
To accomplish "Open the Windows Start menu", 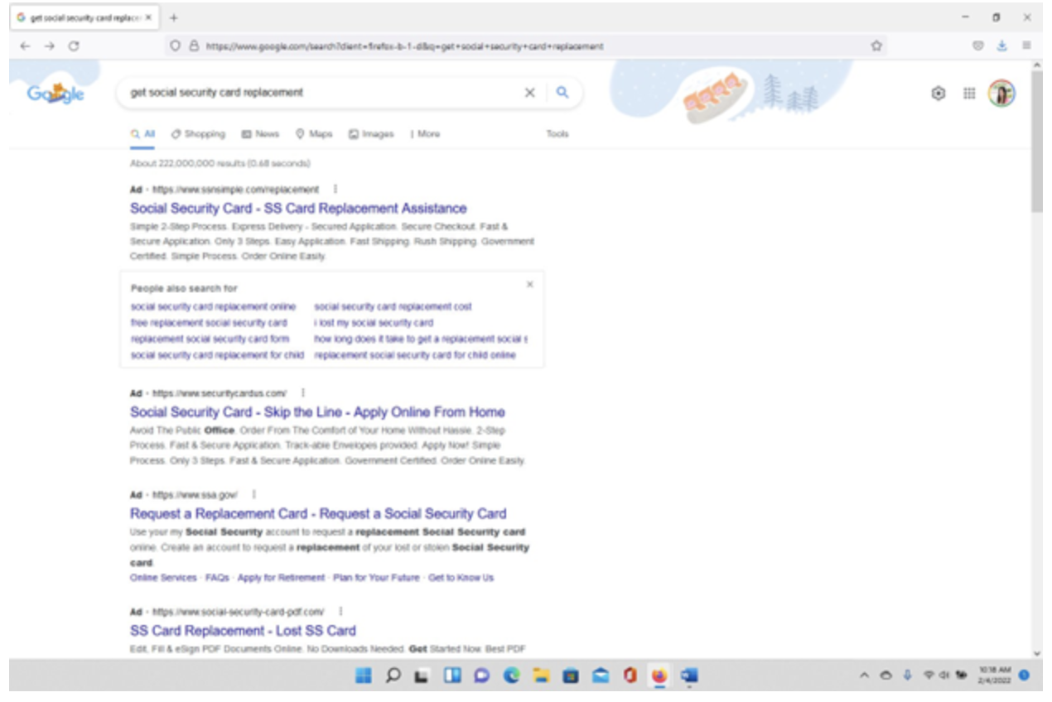I will pos(364,676).
